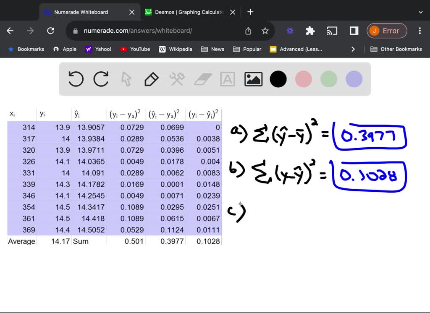430x313 pixels.
Task: Select the Eraser tool
Action: (x=202, y=79)
